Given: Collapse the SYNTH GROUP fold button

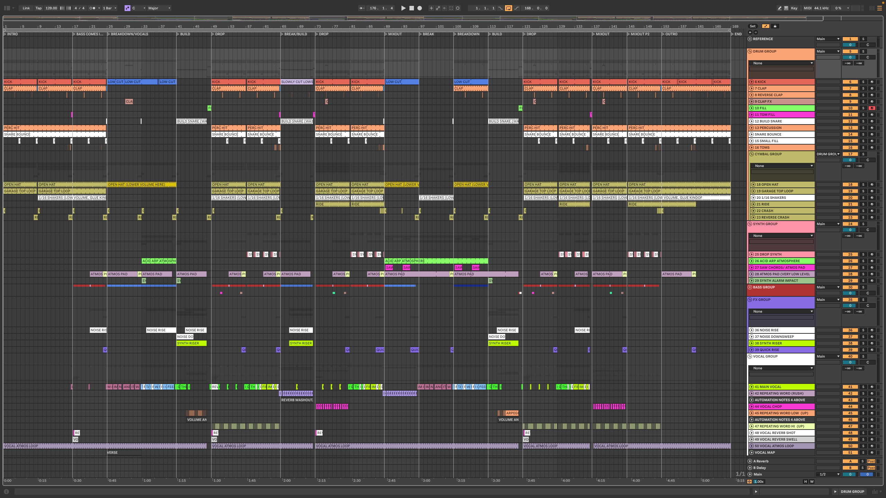Looking at the screenshot, I should click(x=750, y=224).
